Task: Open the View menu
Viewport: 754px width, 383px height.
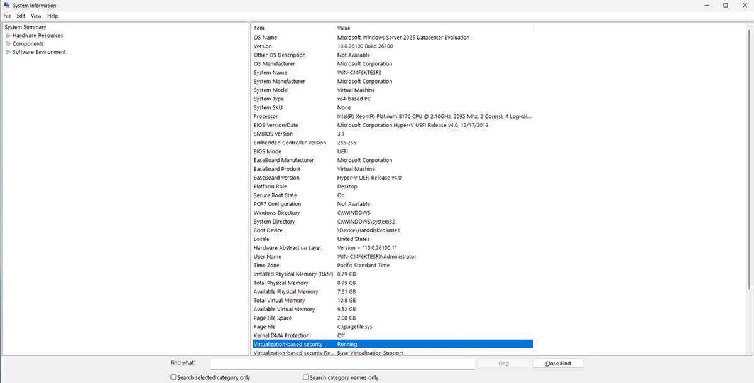Action: (x=35, y=16)
